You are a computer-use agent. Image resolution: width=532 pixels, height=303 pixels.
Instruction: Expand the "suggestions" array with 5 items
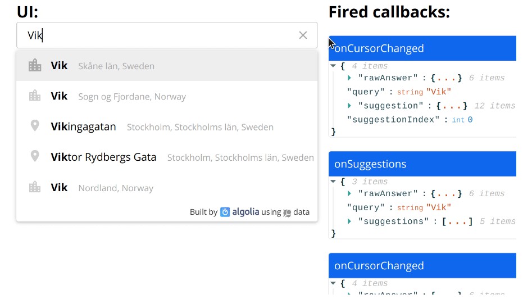pos(350,221)
